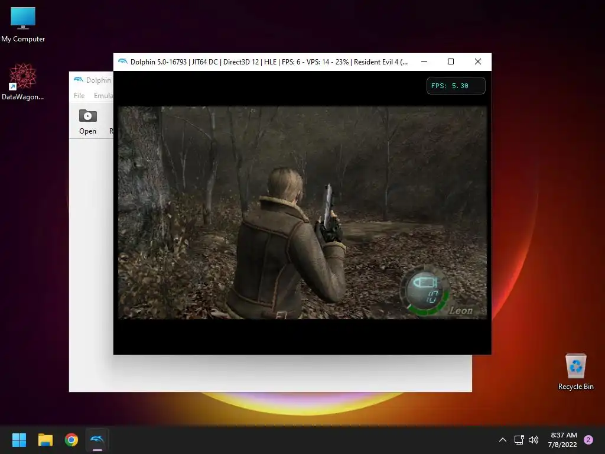Image resolution: width=605 pixels, height=454 pixels.
Task: Open the DataWagon desktop shortcut
Action: (x=23, y=82)
